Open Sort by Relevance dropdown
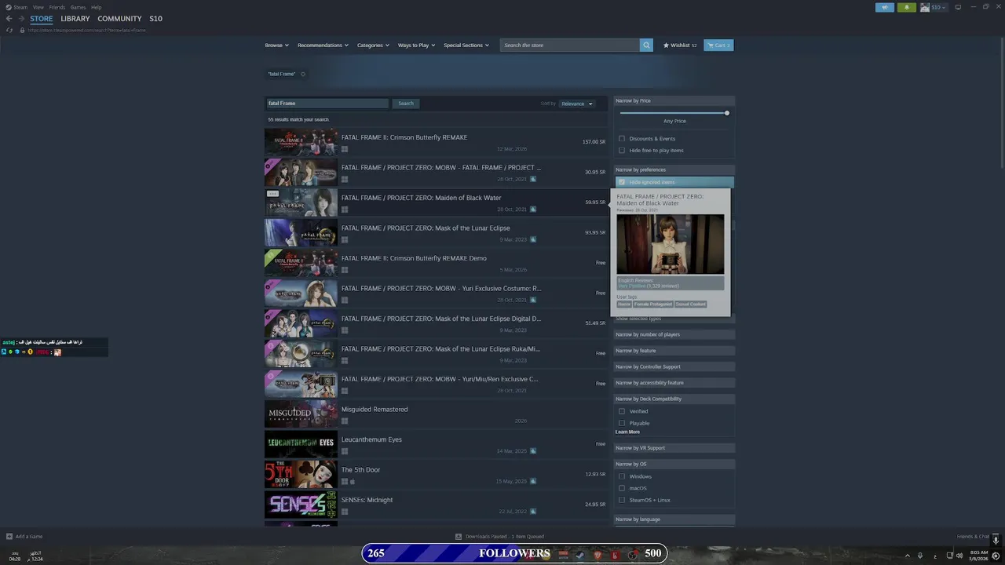The image size is (1005, 565). pyautogui.click(x=576, y=104)
